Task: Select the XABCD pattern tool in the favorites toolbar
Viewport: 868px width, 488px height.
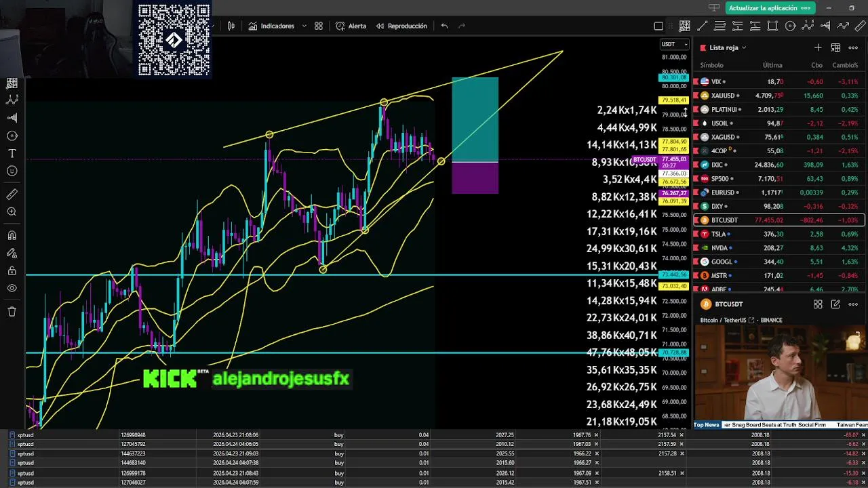Action: [808, 26]
